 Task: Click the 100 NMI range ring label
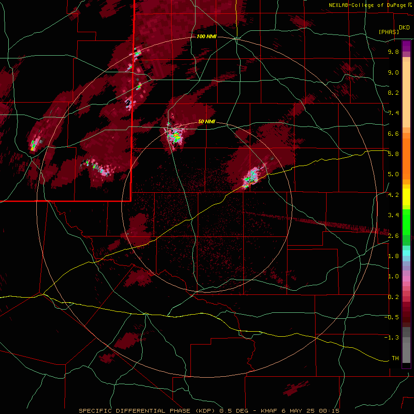click(207, 36)
